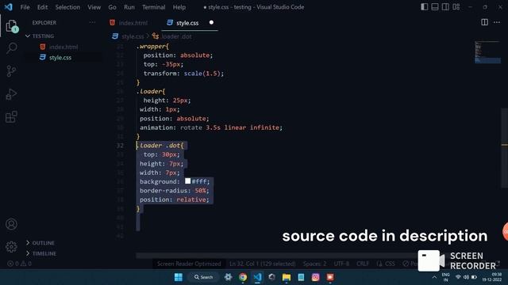Open the Windows Start button
508x285 pixels.
coord(178,277)
